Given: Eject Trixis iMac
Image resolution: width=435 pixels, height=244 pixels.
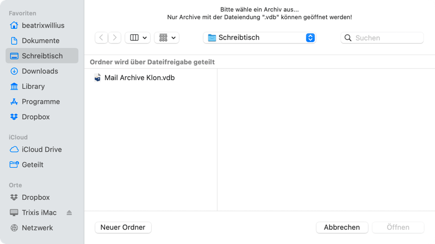Looking at the screenshot, I should (70, 212).
